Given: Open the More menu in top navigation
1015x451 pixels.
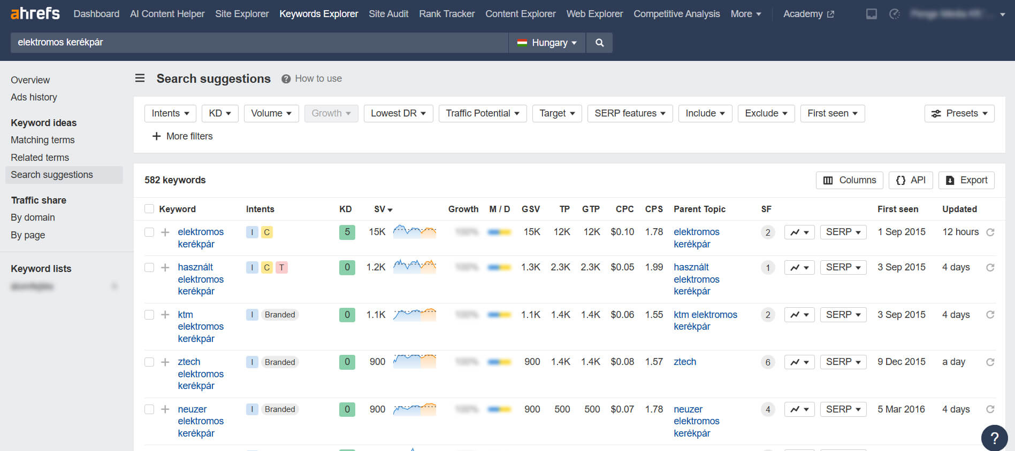Looking at the screenshot, I should [746, 14].
